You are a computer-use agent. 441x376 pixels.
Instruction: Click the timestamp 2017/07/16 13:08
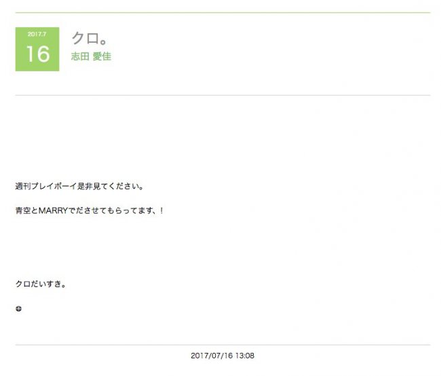(223, 356)
